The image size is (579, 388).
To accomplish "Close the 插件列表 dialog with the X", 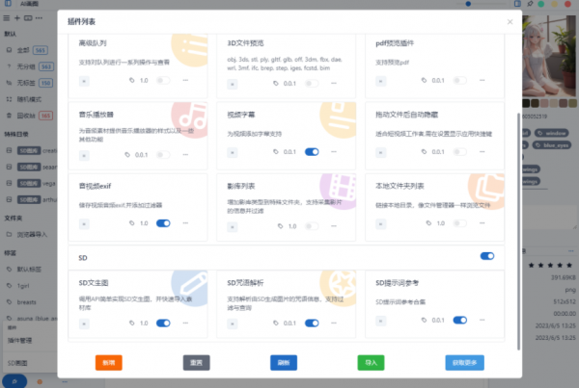I will coord(510,22).
